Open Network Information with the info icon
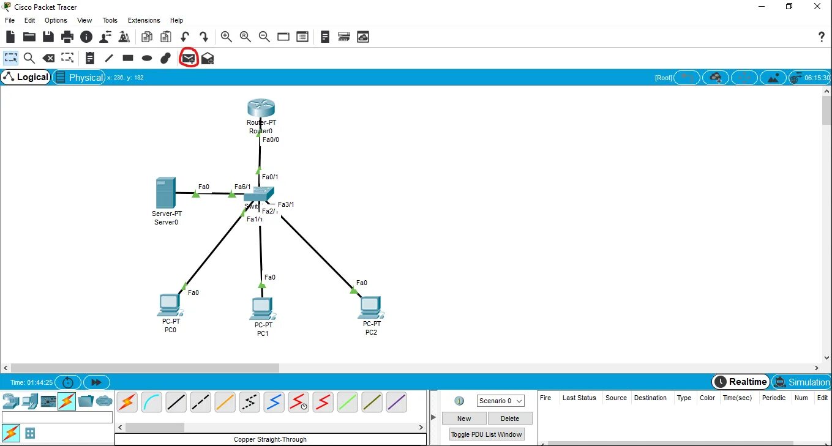 tap(86, 37)
